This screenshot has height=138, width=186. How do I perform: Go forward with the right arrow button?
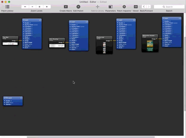point(148,7)
